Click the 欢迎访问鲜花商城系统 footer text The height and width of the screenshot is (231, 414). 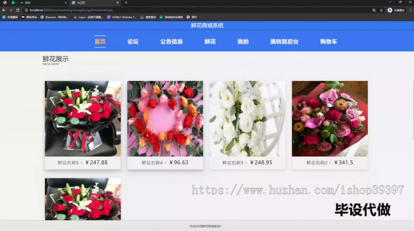pos(206,226)
